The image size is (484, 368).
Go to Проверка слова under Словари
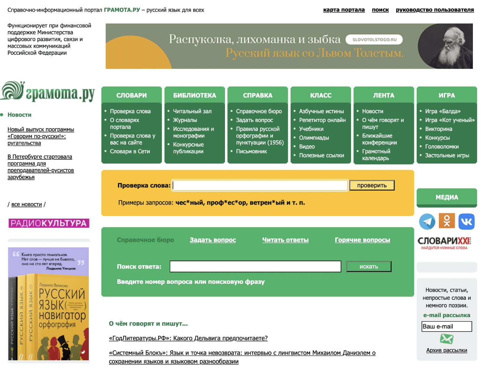pos(130,111)
